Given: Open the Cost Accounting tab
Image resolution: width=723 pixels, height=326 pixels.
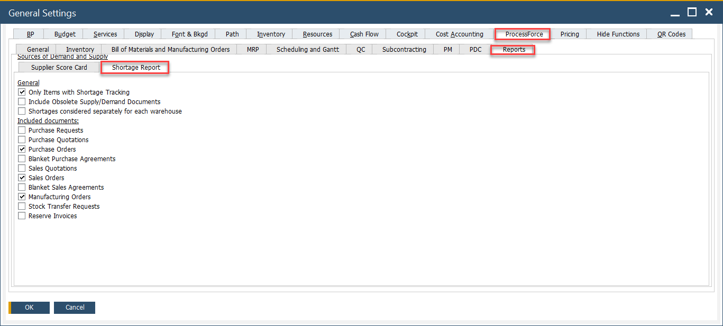Looking at the screenshot, I should point(459,34).
